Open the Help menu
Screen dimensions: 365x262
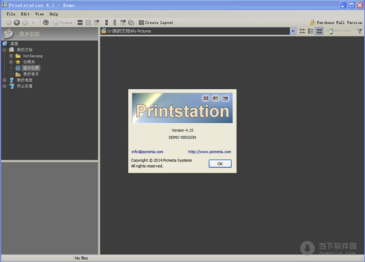click(54, 14)
